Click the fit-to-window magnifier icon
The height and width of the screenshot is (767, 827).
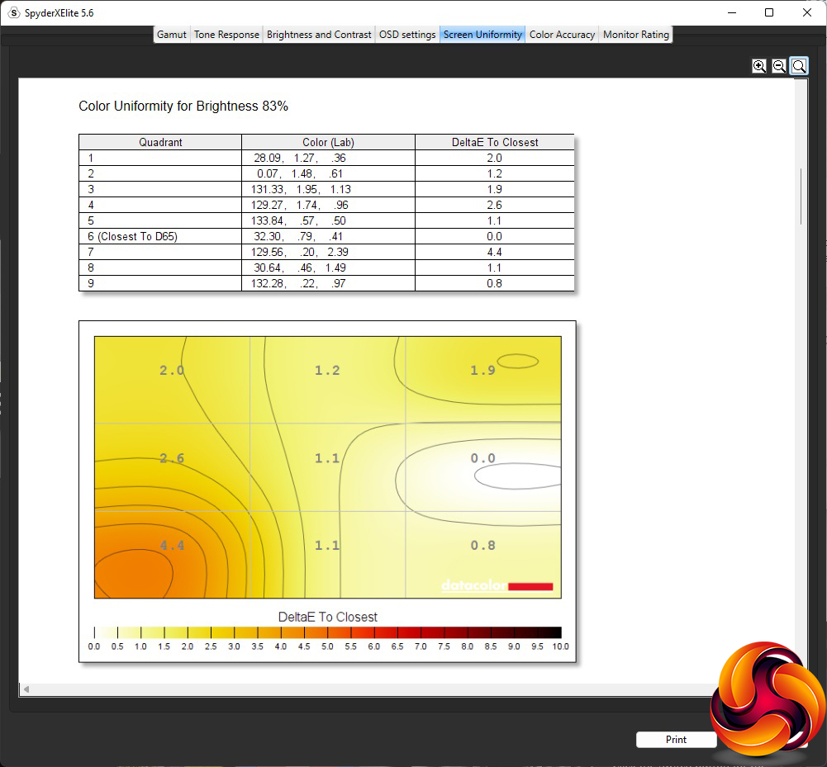(799, 66)
